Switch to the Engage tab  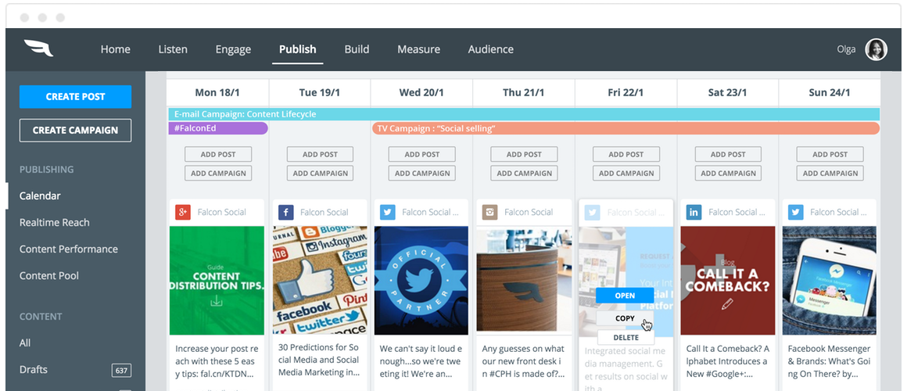(233, 50)
